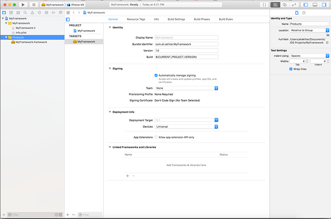Open the Issue navigator warning icon
The height and width of the screenshot is (219, 331).
[32, 13]
